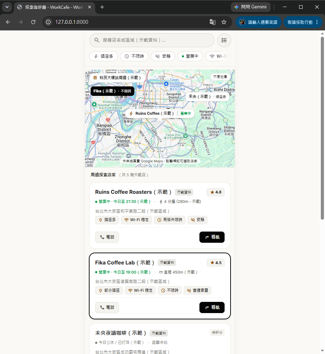This screenshot has height=354, width=325.
Task: Click the profile 請輸入通關密語 button
Action: (259, 22)
